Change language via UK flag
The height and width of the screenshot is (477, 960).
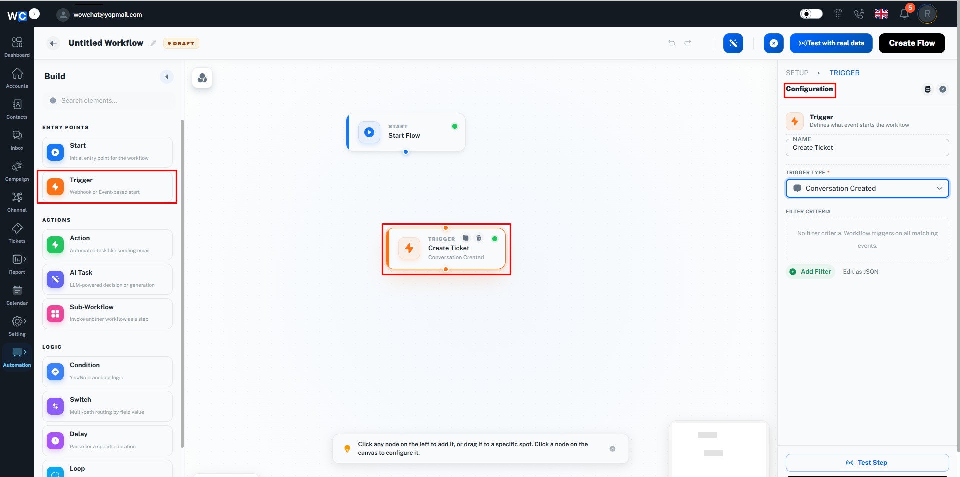881,14
